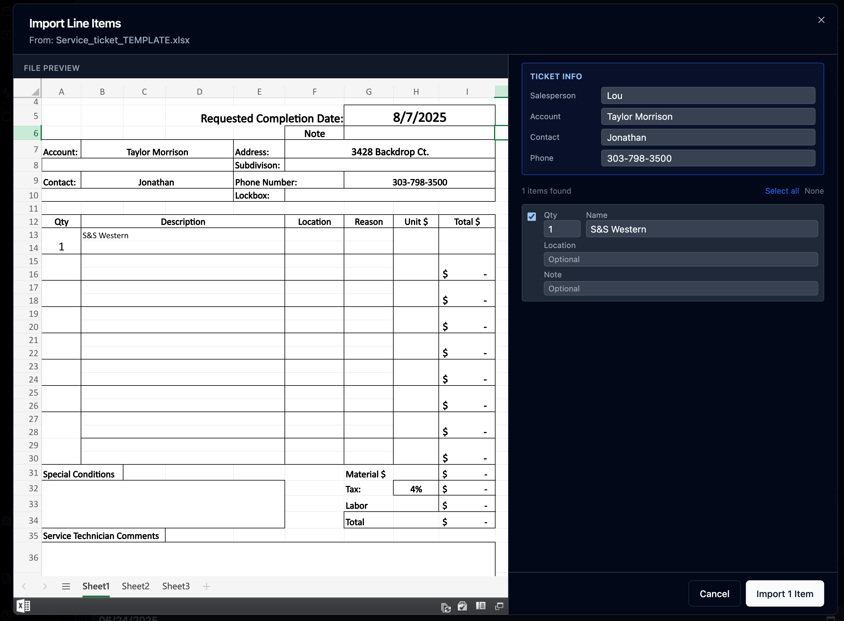Screen dimensions: 844x621
Task: Edit the Qty field of the line item
Action: [562, 229]
